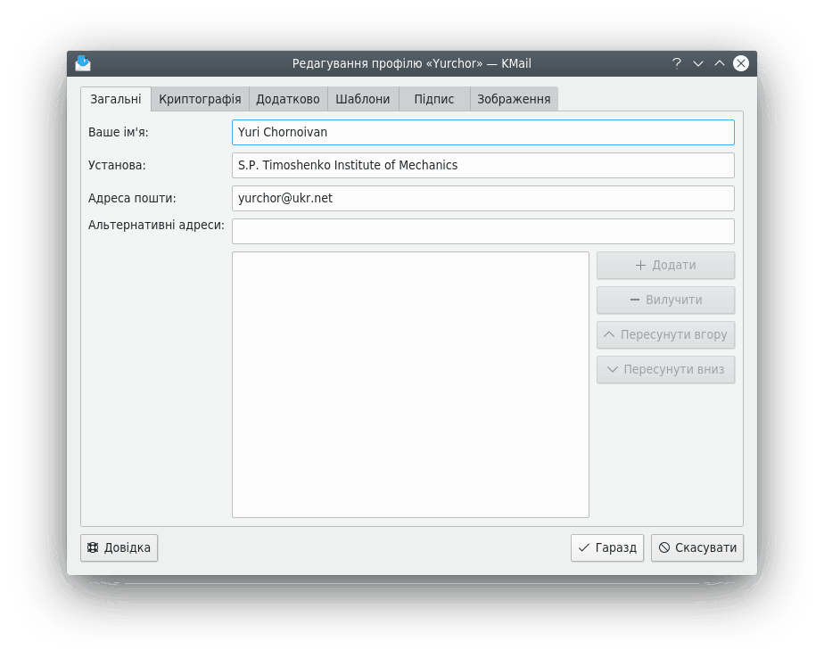Click the KMail app icon in title bar
The height and width of the screenshot is (658, 824).
(83, 63)
